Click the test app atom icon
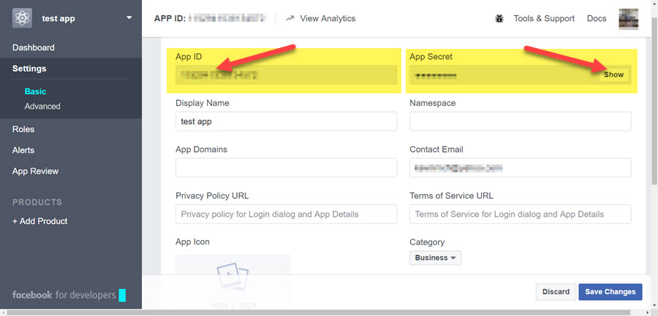 pos(22,18)
